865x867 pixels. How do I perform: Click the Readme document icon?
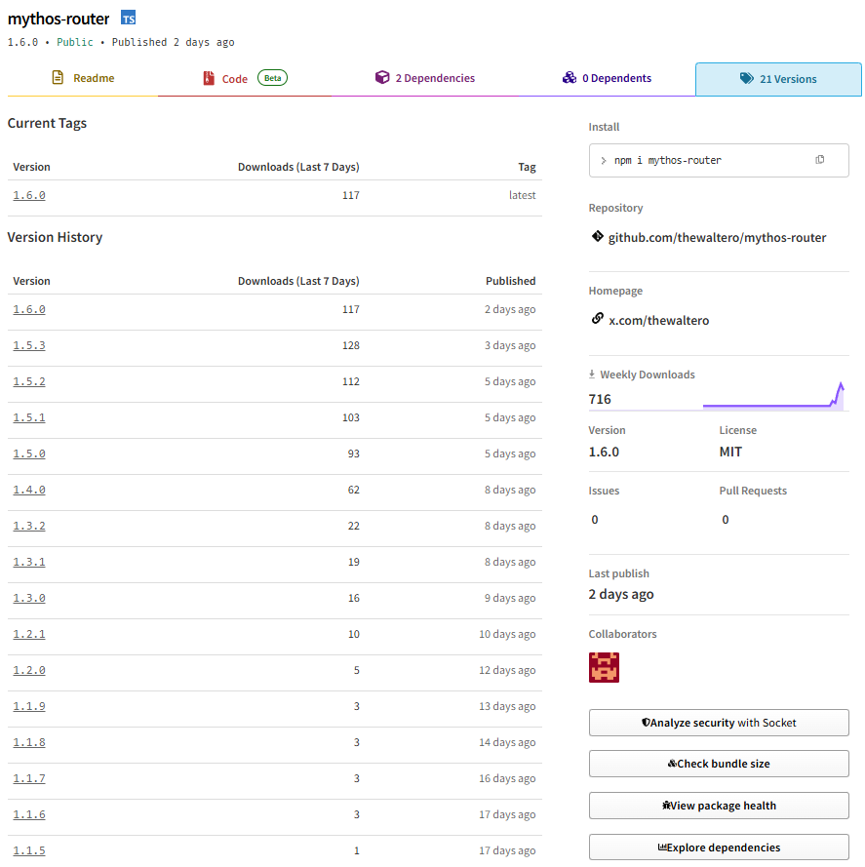point(58,77)
